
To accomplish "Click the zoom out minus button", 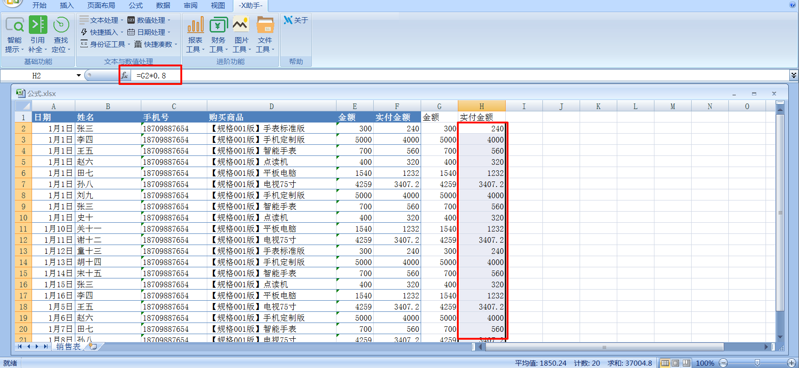I will [723, 363].
